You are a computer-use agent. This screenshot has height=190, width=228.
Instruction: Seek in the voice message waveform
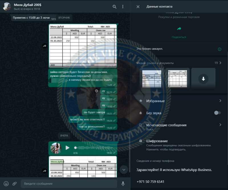(94, 148)
